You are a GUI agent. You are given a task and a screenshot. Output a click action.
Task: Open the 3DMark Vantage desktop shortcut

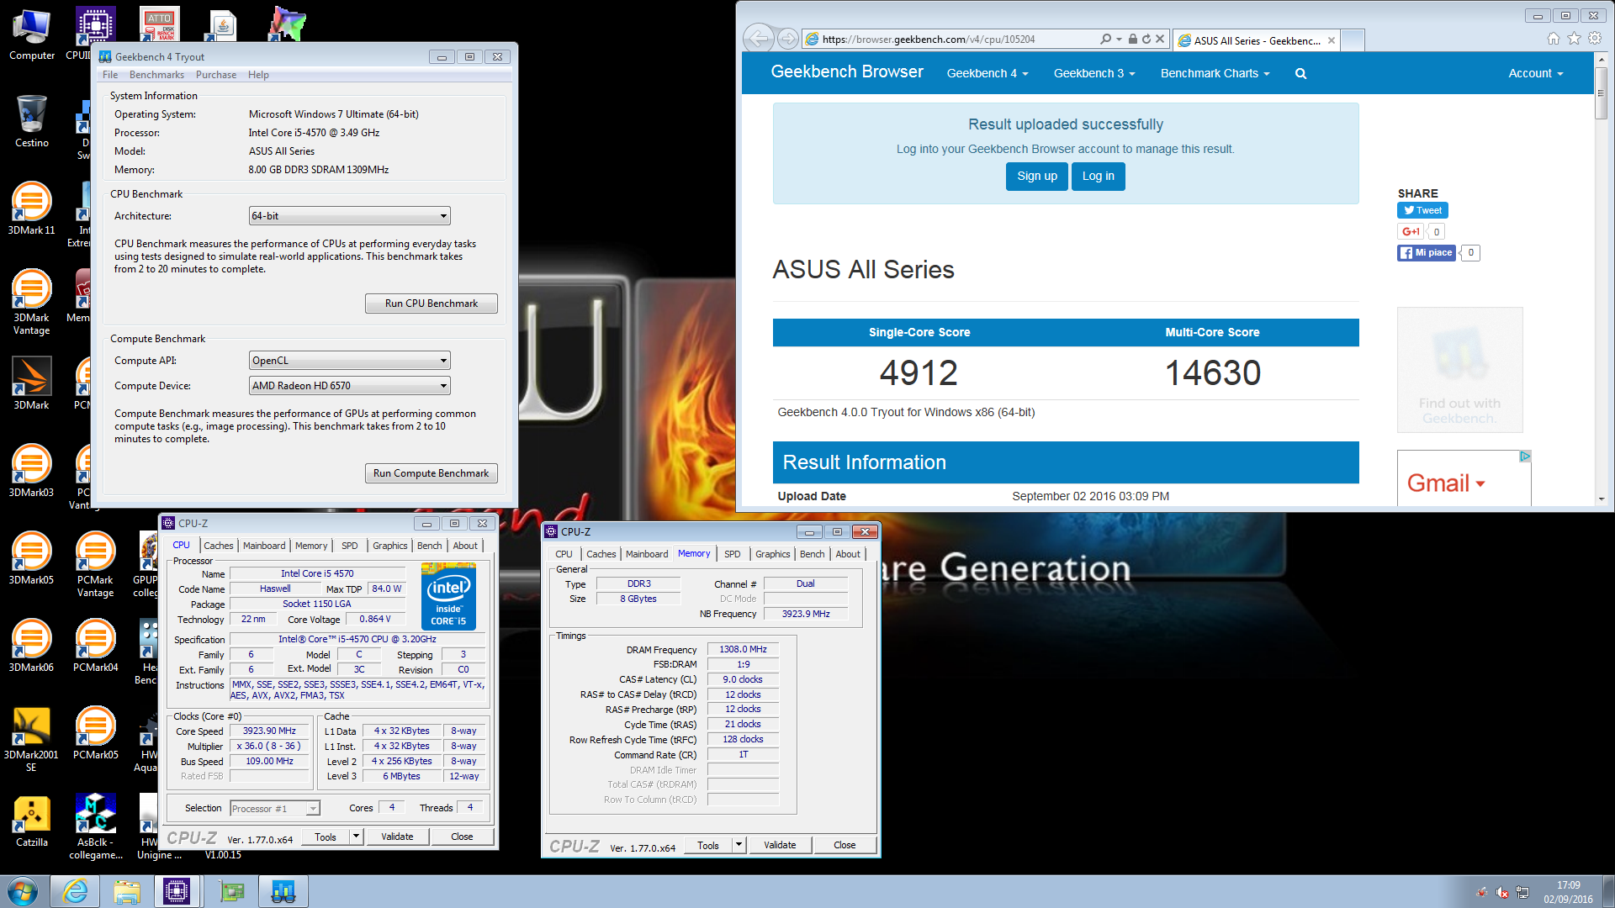32,301
